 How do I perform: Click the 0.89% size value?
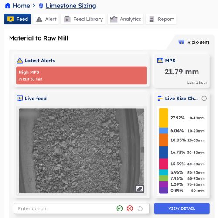click(177, 191)
